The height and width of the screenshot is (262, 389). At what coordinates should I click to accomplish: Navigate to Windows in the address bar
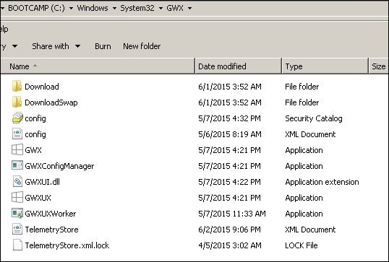[93, 8]
